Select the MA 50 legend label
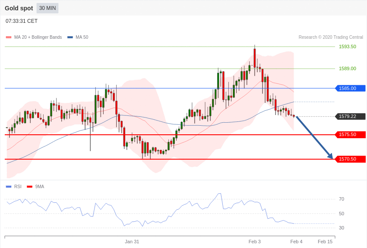 coord(82,37)
